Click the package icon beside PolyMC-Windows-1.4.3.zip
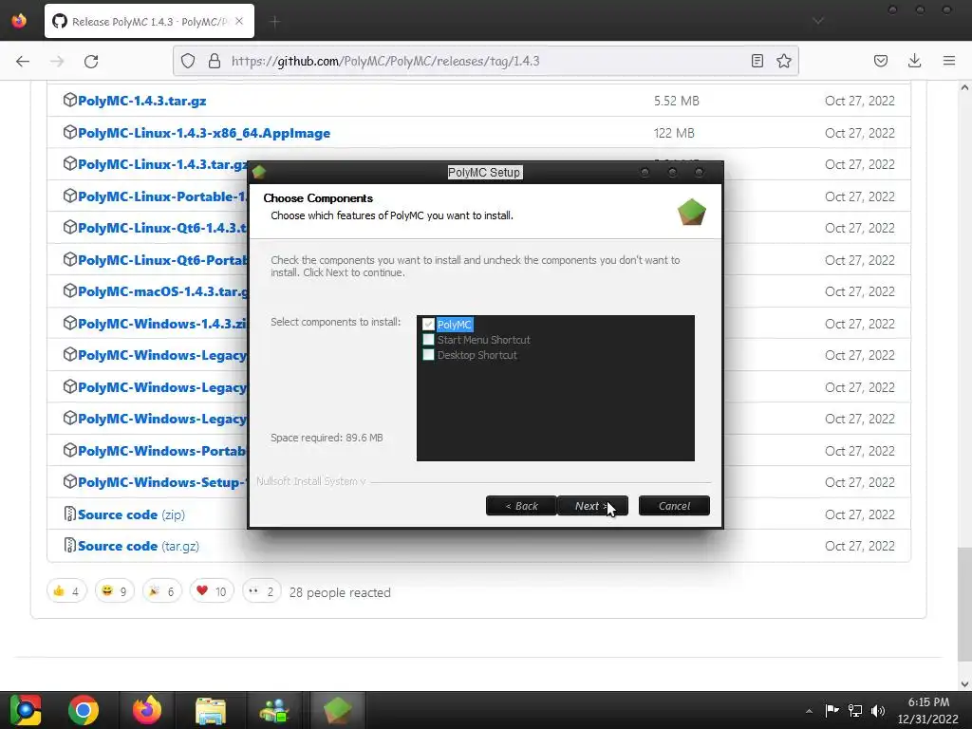The image size is (972, 729). pos(70,323)
